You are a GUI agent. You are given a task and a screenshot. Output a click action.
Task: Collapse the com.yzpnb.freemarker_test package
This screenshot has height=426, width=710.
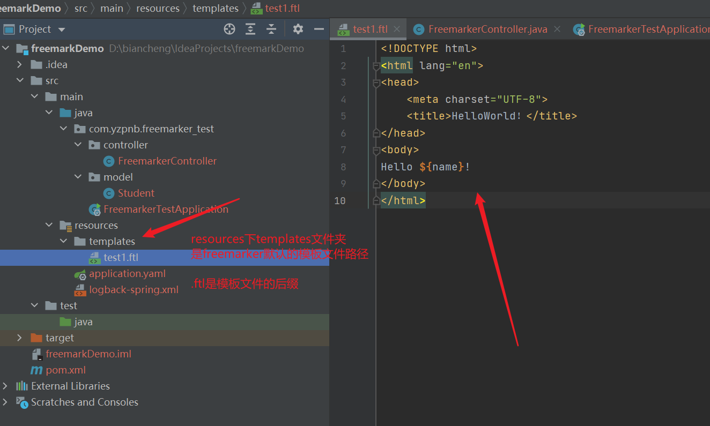(64, 129)
